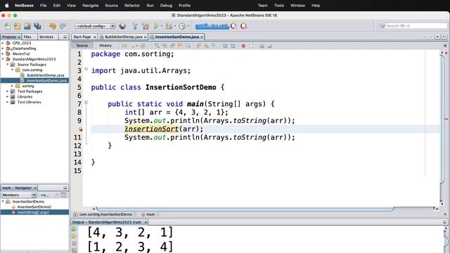
Task: Click the Find Selection icon in editor toolbar
Action: [157, 46]
